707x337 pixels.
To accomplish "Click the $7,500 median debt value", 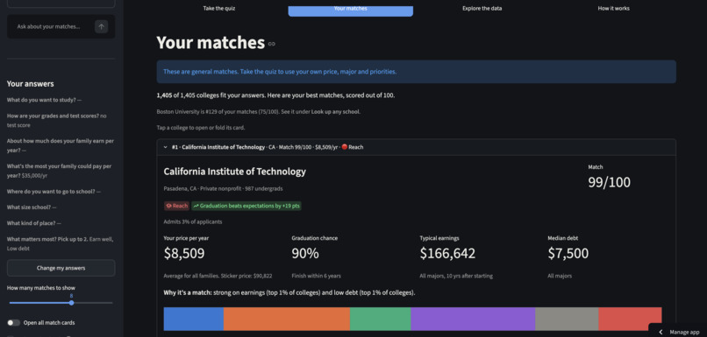I will pos(568,253).
